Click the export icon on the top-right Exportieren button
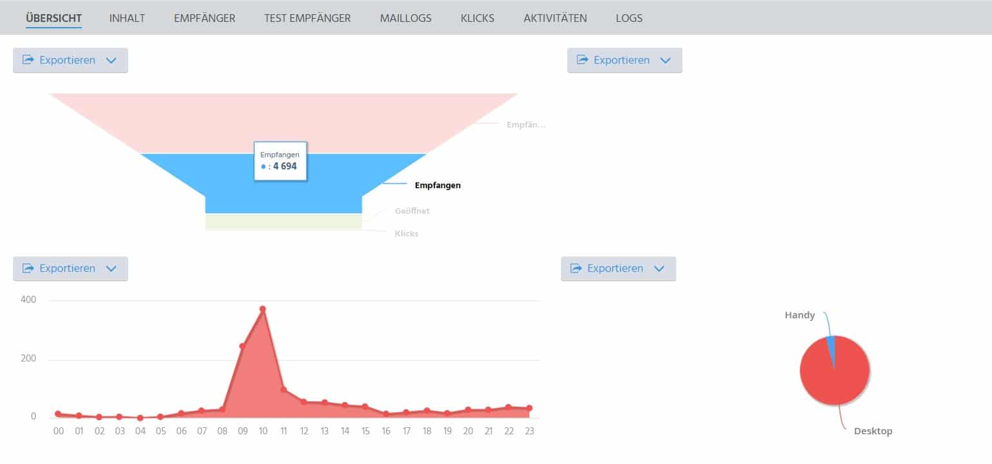 pos(582,60)
